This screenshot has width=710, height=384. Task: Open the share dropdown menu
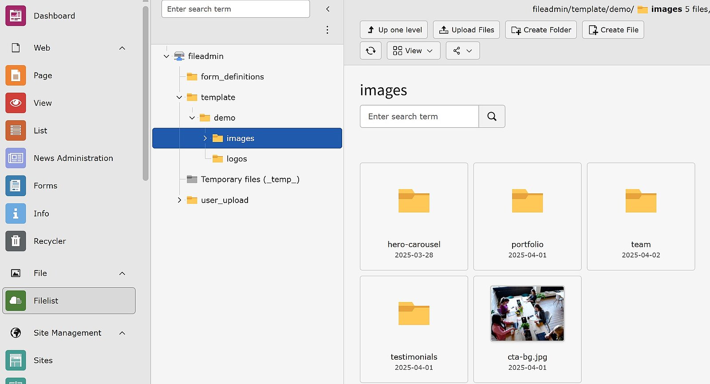(462, 51)
